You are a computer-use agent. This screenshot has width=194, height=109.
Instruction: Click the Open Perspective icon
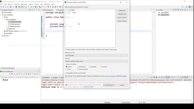[186, 7]
